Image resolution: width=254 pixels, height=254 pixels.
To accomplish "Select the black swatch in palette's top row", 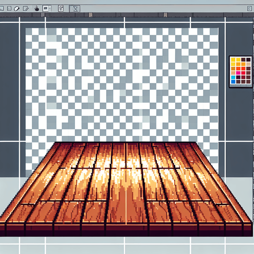I will click(x=248, y=60).
